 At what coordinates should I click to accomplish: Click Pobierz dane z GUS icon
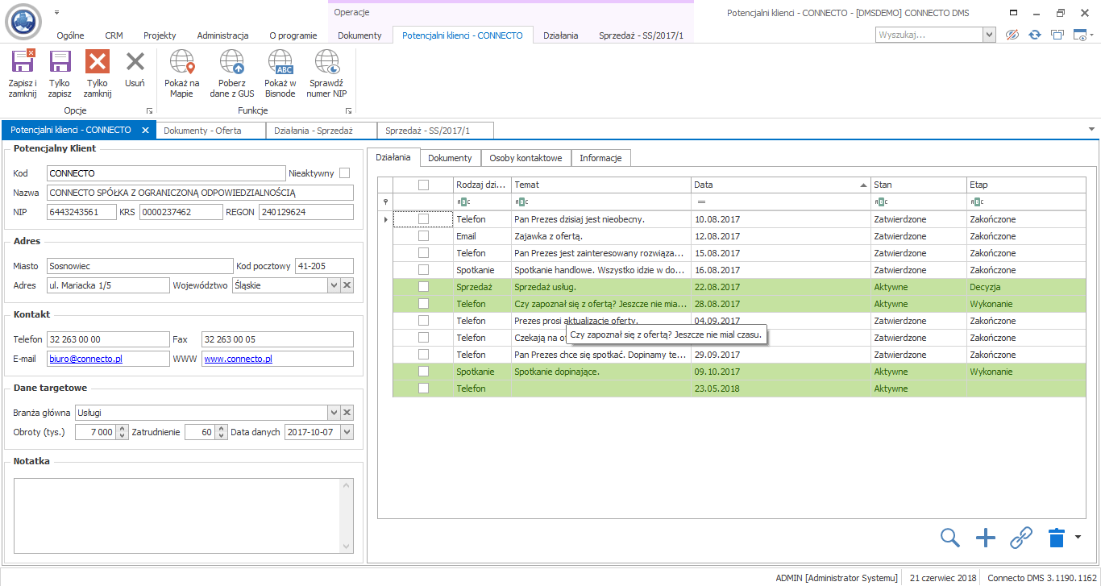pyautogui.click(x=232, y=62)
